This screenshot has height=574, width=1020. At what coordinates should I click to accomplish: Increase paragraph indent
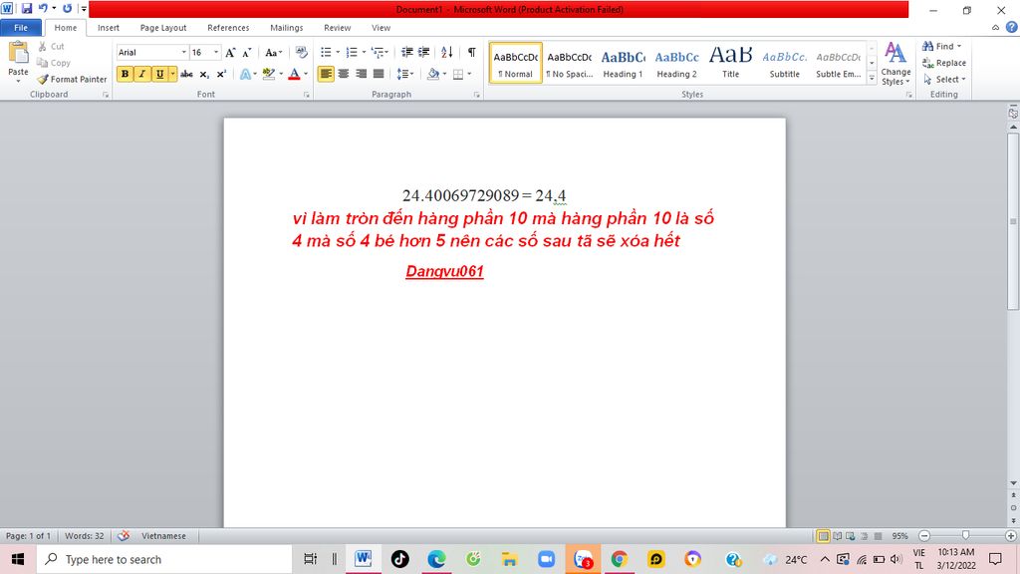click(x=424, y=52)
